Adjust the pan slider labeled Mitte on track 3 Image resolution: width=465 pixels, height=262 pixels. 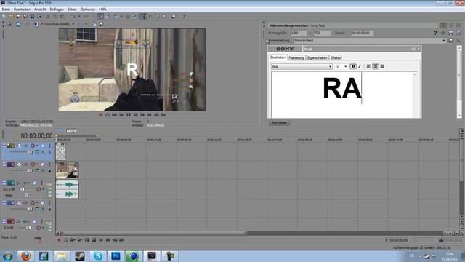pyautogui.click(x=26, y=195)
